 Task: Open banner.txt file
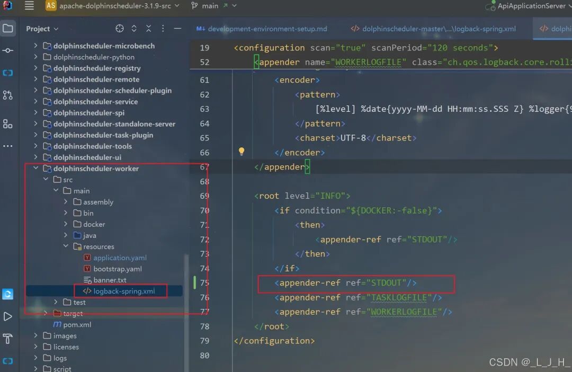point(110,280)
